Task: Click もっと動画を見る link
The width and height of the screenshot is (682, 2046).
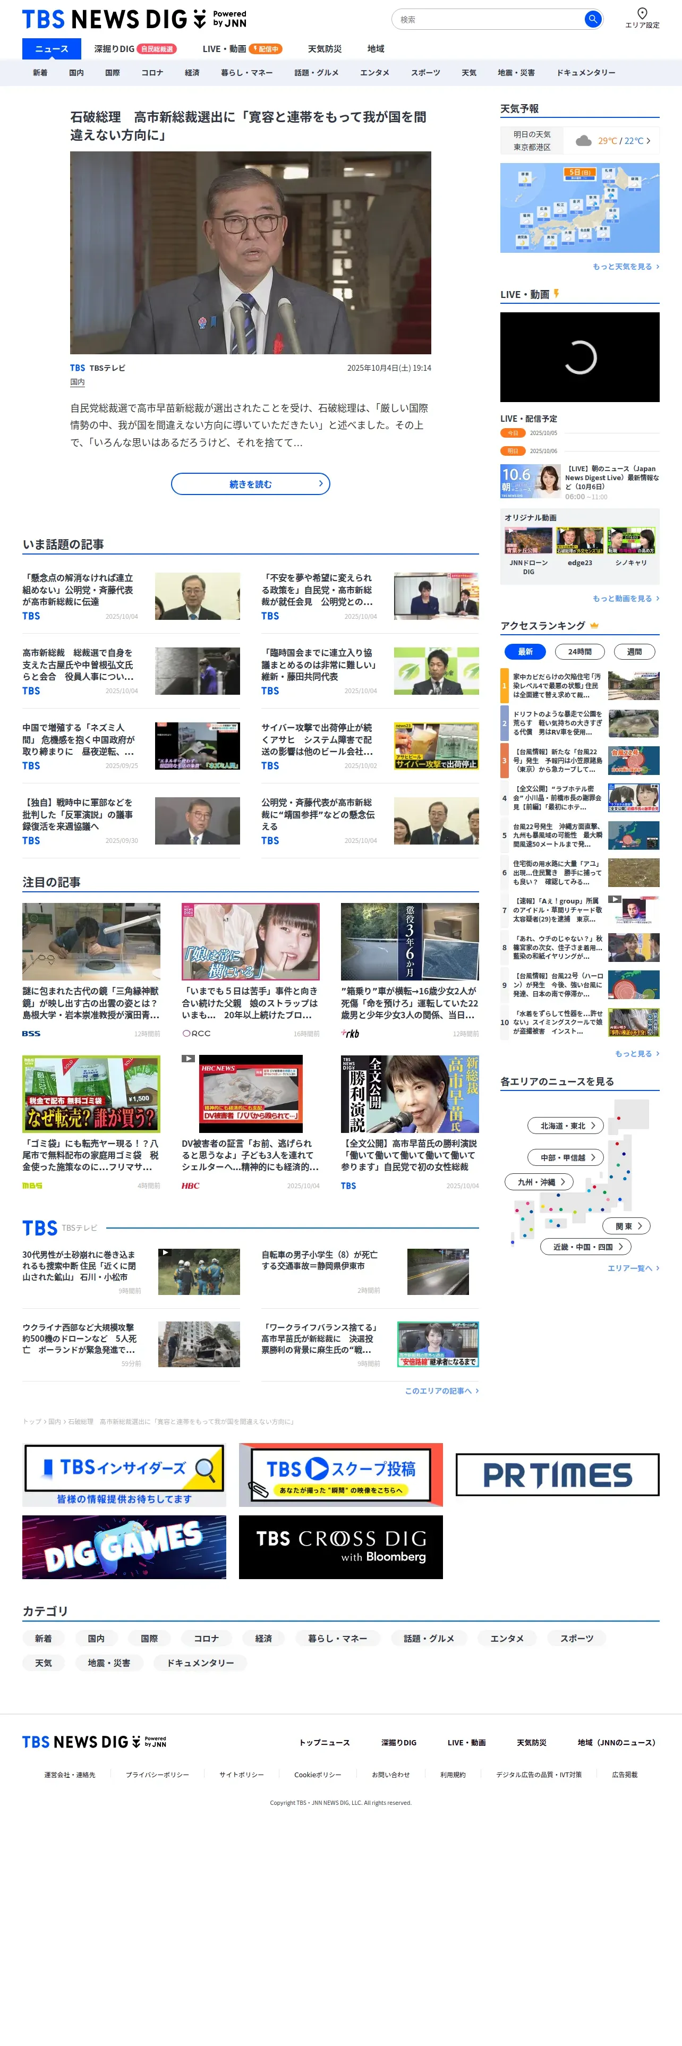Action: [626, 598]
